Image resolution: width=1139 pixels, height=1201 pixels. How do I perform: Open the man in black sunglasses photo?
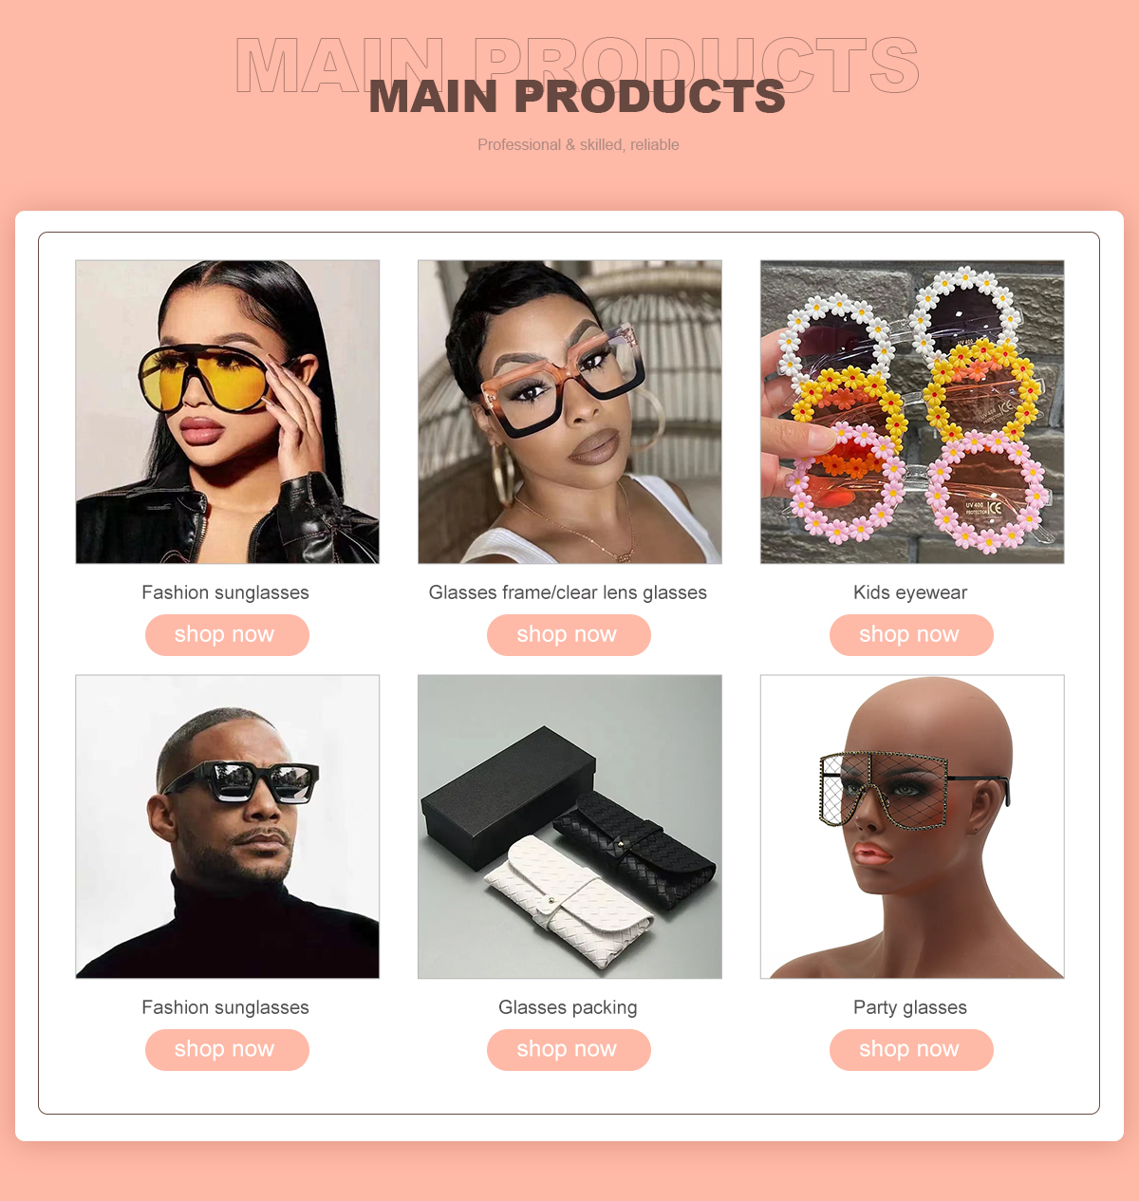point(227,827)
